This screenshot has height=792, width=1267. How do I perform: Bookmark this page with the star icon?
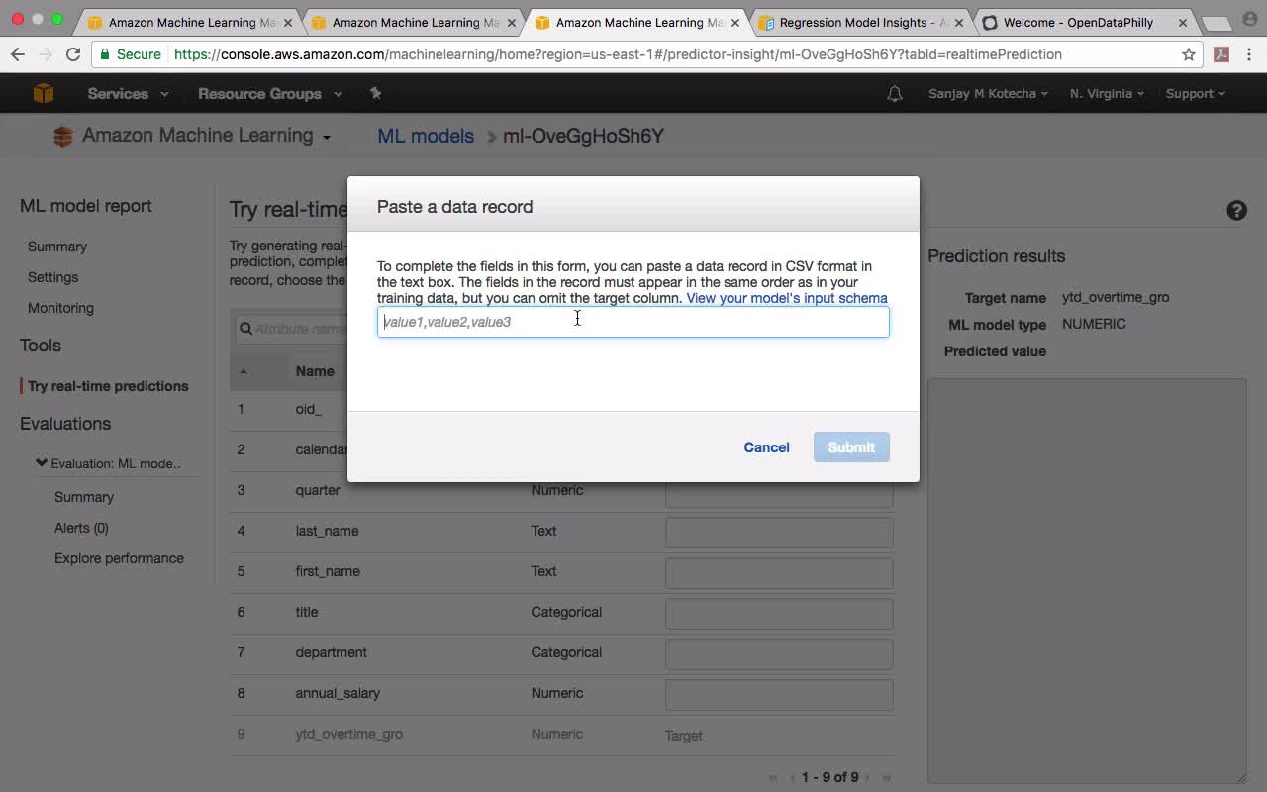coord(1189,54)
